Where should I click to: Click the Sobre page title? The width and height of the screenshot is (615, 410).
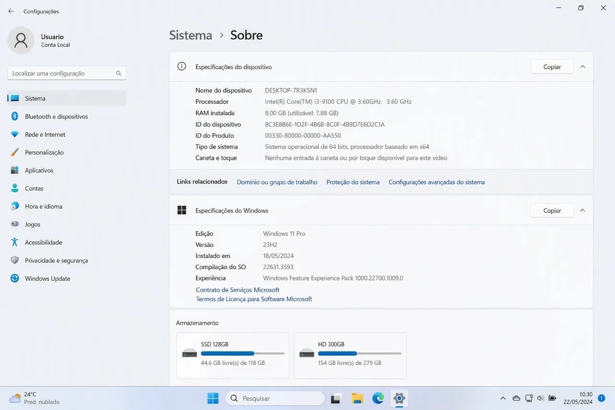pyautogui.click(x=246, y=35)
